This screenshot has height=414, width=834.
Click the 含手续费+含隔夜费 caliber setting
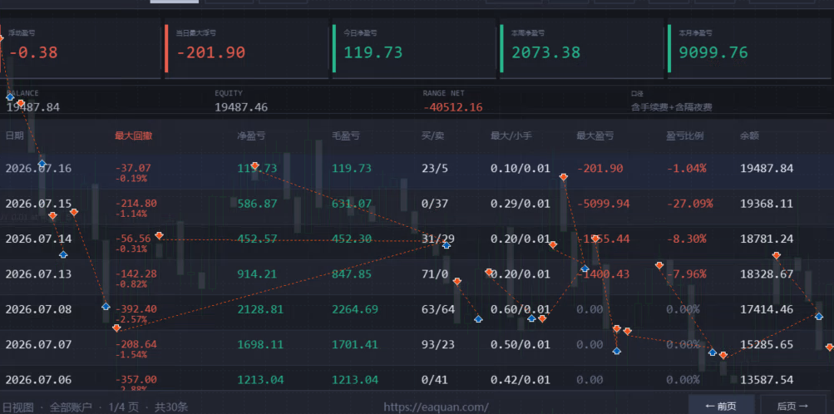[x=671, y=107]
